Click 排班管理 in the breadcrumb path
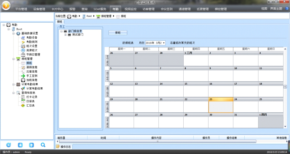 tap(106, 16)
